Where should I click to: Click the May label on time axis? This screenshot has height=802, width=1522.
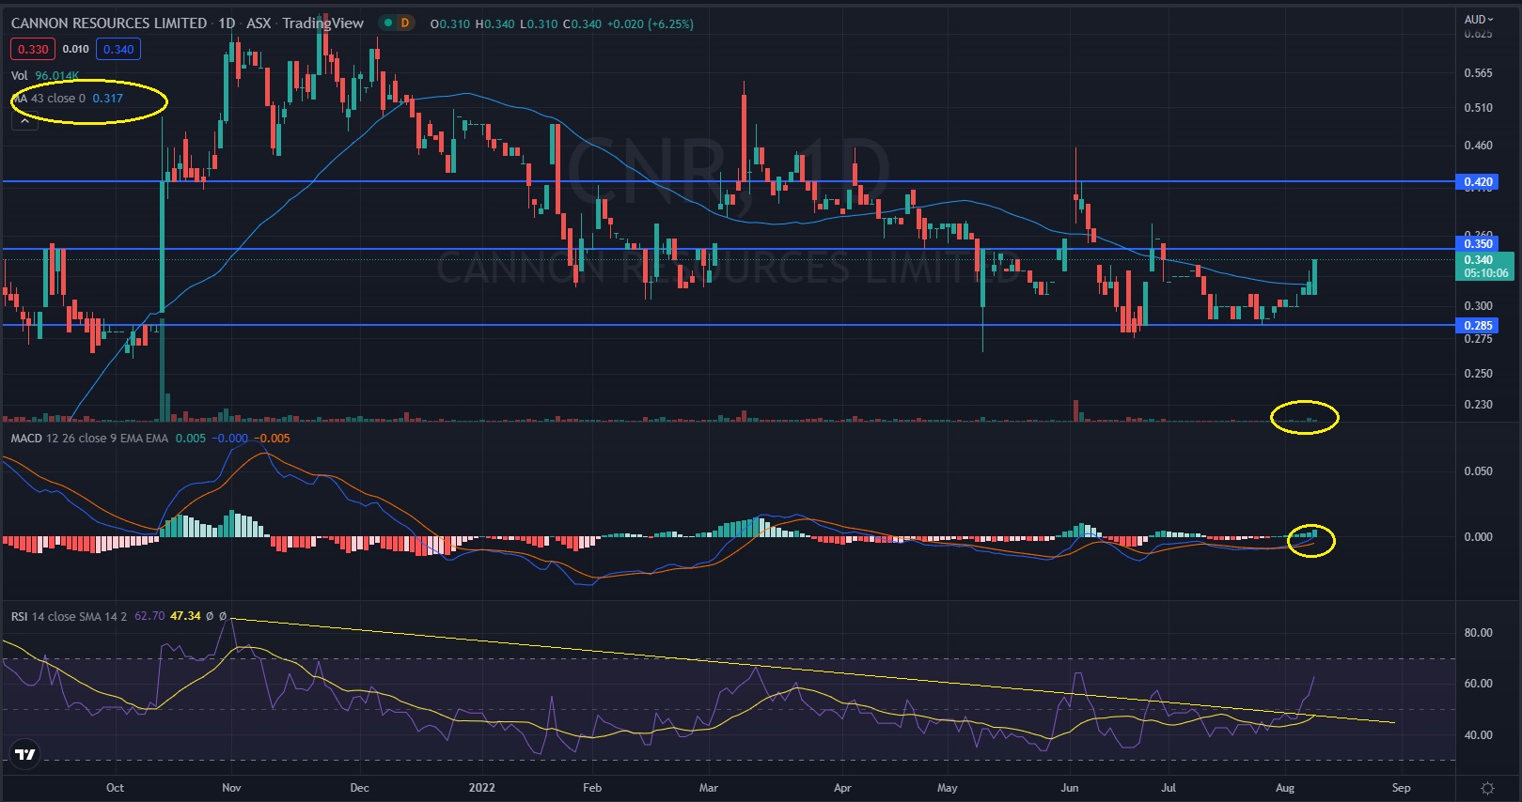tap(948, 787)
